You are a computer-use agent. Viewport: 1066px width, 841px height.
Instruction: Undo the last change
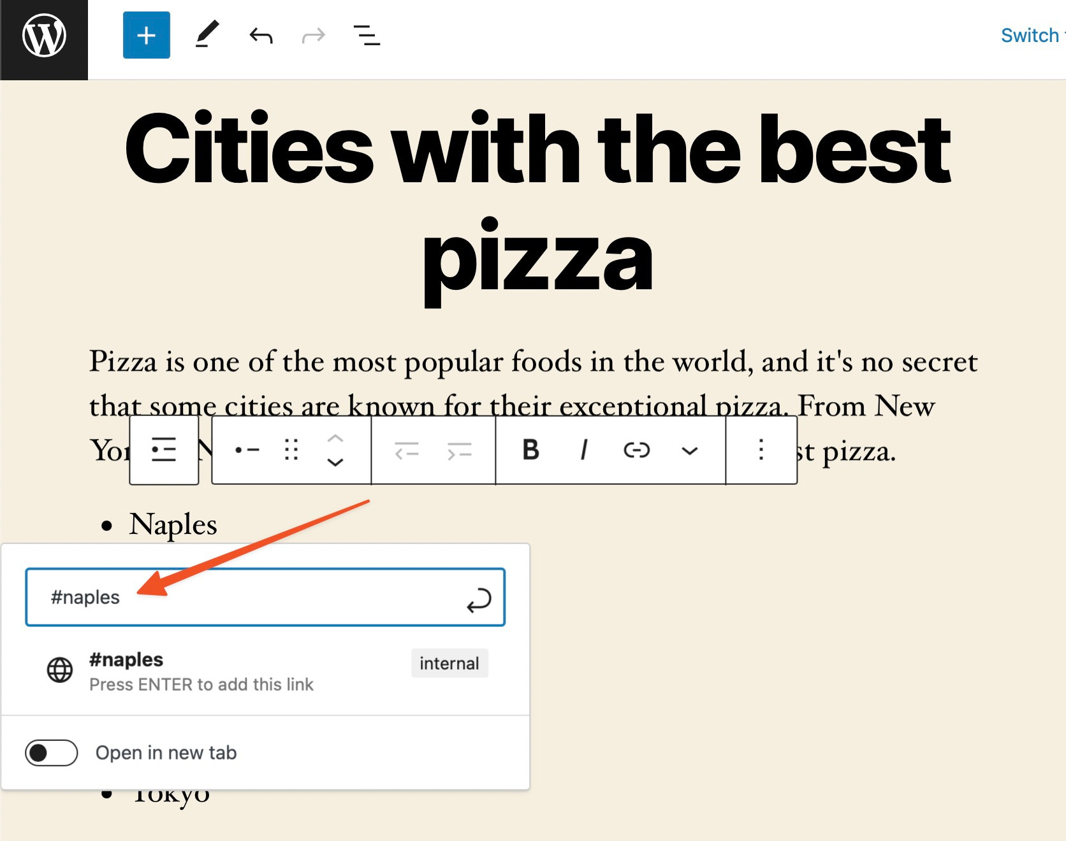[260, 36]
